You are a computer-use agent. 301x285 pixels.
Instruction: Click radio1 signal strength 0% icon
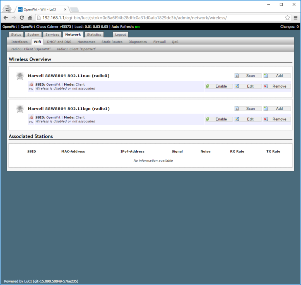pos(31,119)
